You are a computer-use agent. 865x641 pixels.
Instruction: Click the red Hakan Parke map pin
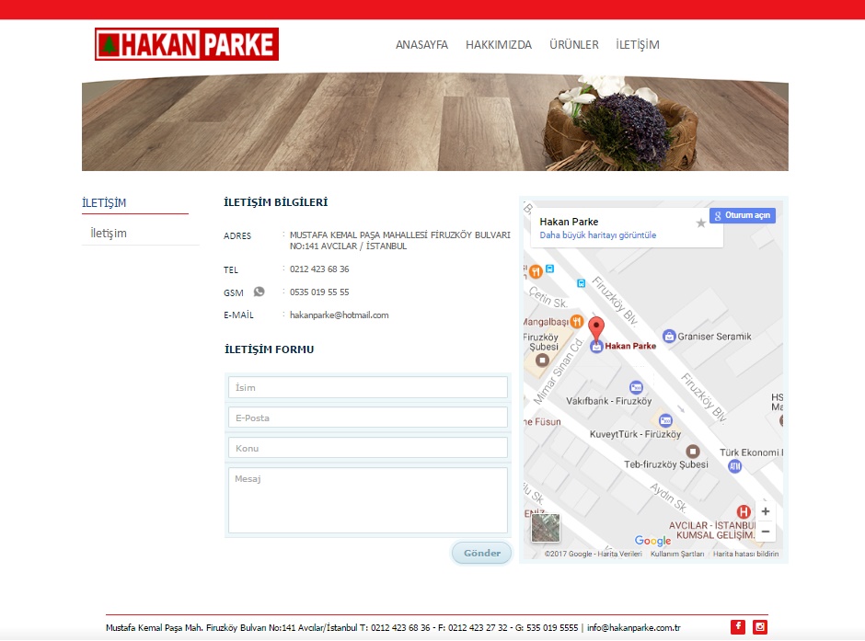pyautogui.click(x=596, y=328)
